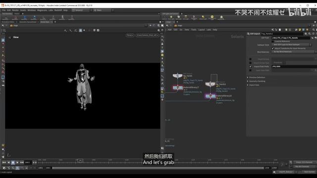Click the node name field lfg_hands1

(282, 34)
